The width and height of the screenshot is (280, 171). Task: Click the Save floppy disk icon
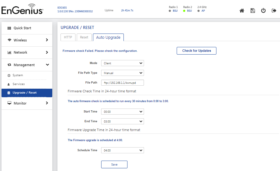coord(252,11)
